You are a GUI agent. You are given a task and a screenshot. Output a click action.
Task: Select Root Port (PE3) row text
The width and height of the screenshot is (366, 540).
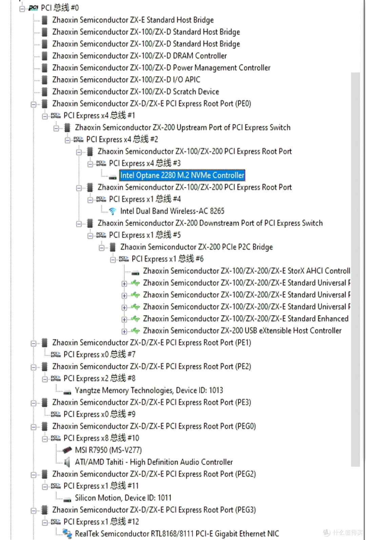152,402
